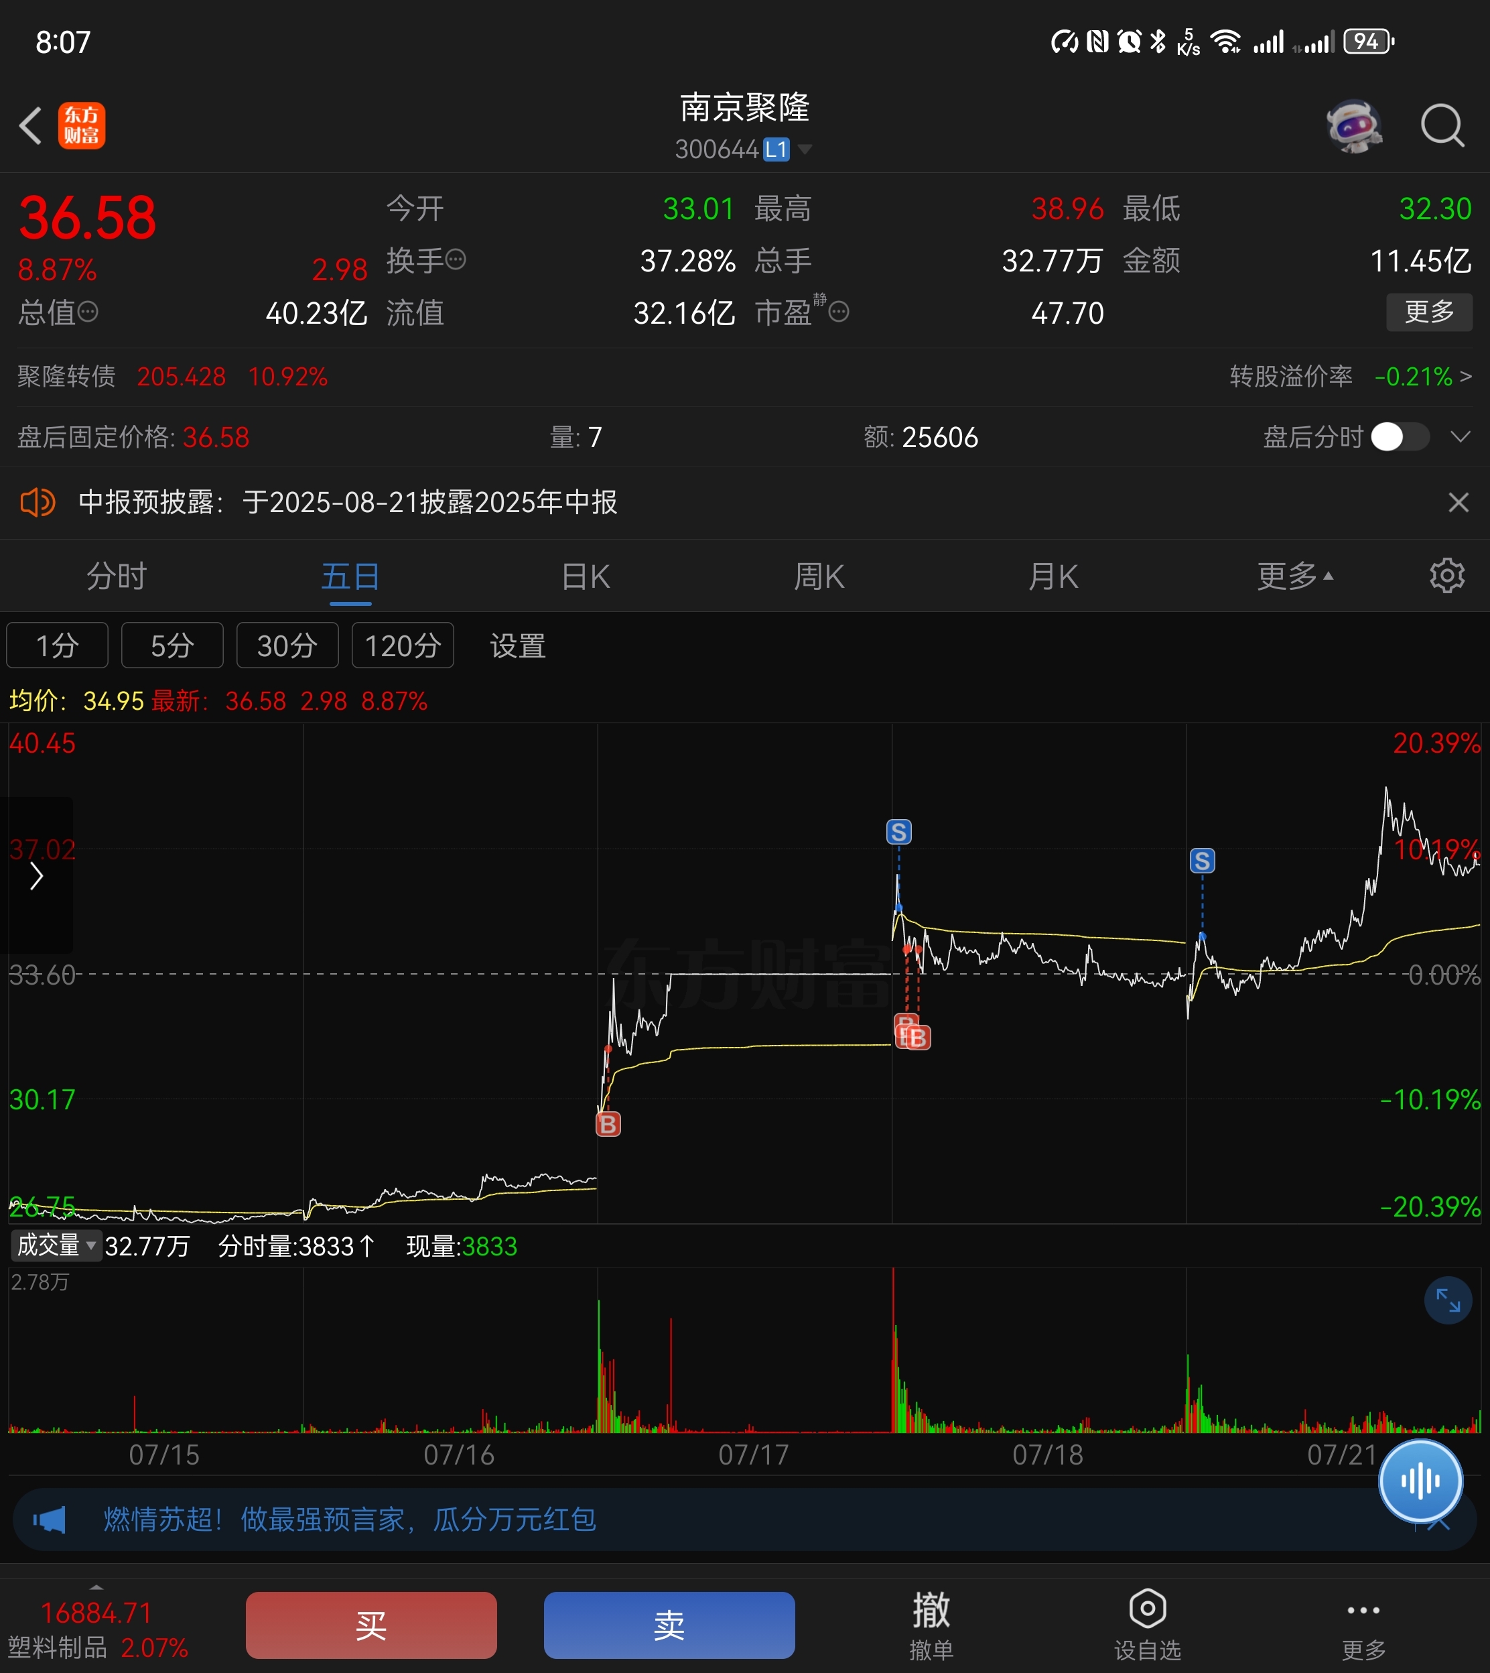
Task: Close the 中报预披露 notice
Action: (x=1458, y=502)
